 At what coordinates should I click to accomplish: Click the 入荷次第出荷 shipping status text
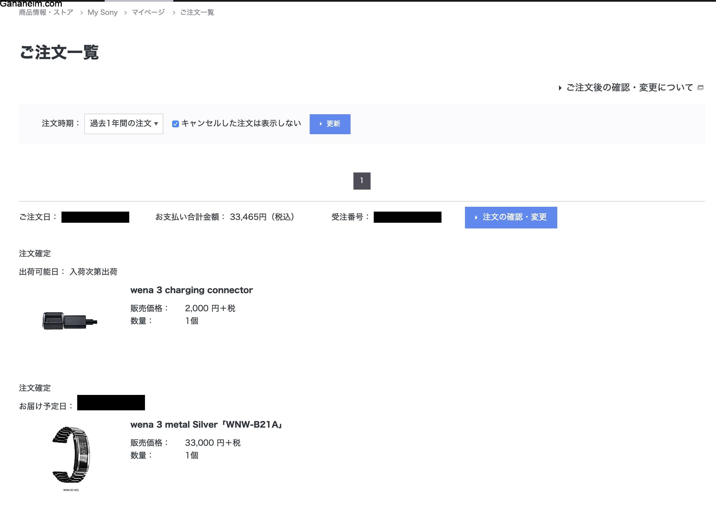pos(93,272)
